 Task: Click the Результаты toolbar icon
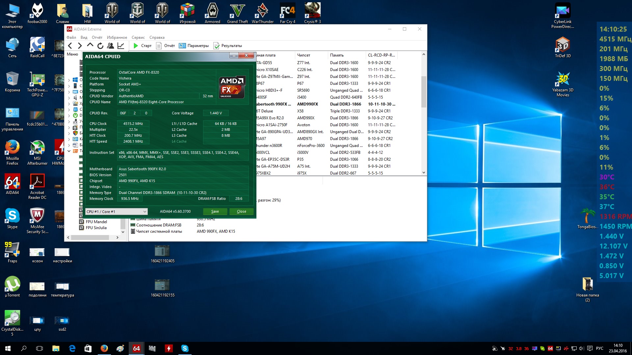click(x=216, y=46)
